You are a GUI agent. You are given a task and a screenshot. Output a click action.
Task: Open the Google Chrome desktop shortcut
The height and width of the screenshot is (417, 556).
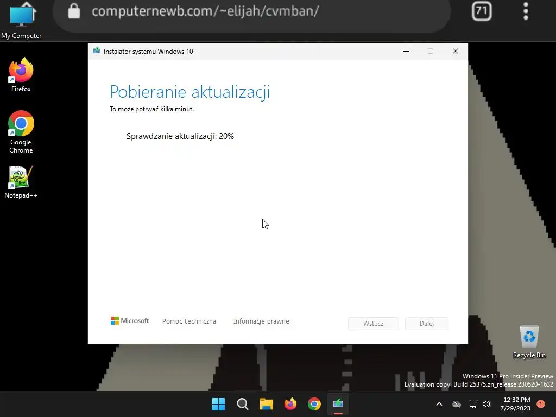coord(21,131)
